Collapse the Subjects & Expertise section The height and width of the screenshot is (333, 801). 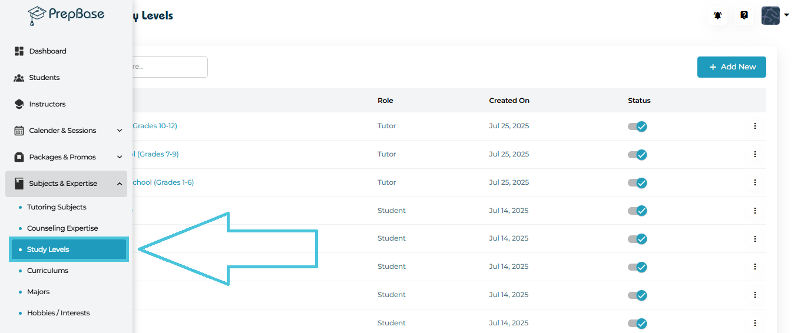[x=120, y=184]
